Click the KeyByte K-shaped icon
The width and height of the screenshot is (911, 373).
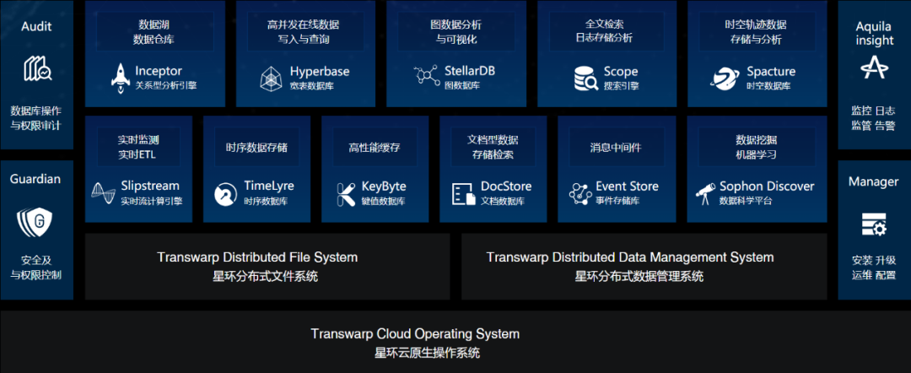pyautogui.click(x=347, y=195)
